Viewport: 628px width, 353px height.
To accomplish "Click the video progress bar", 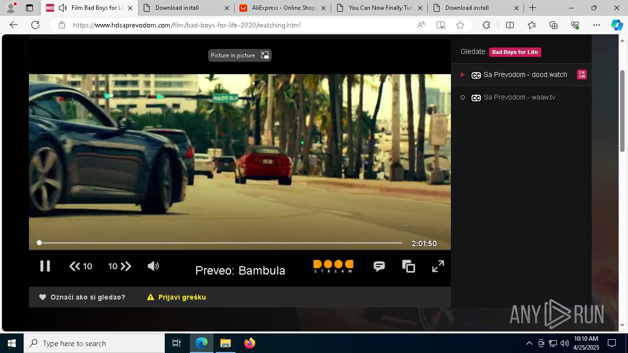I will tap(220, 243).
